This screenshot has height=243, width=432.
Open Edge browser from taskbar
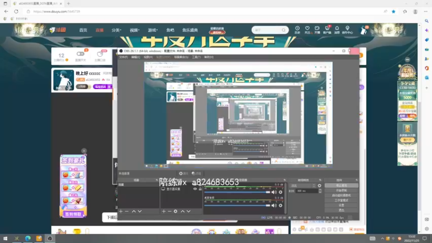[28, 238]
